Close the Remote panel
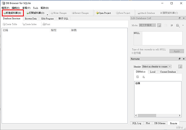The image size is (186, 130). (x=184, y=59)
